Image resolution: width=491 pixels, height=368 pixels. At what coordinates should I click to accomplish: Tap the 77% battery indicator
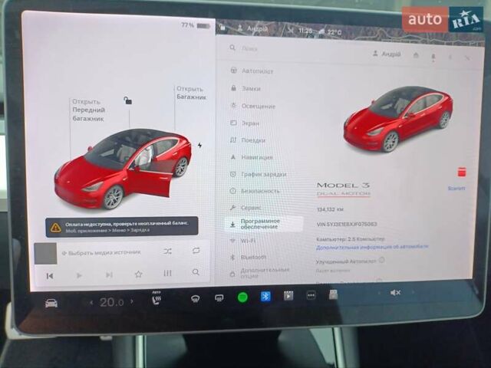196,25
